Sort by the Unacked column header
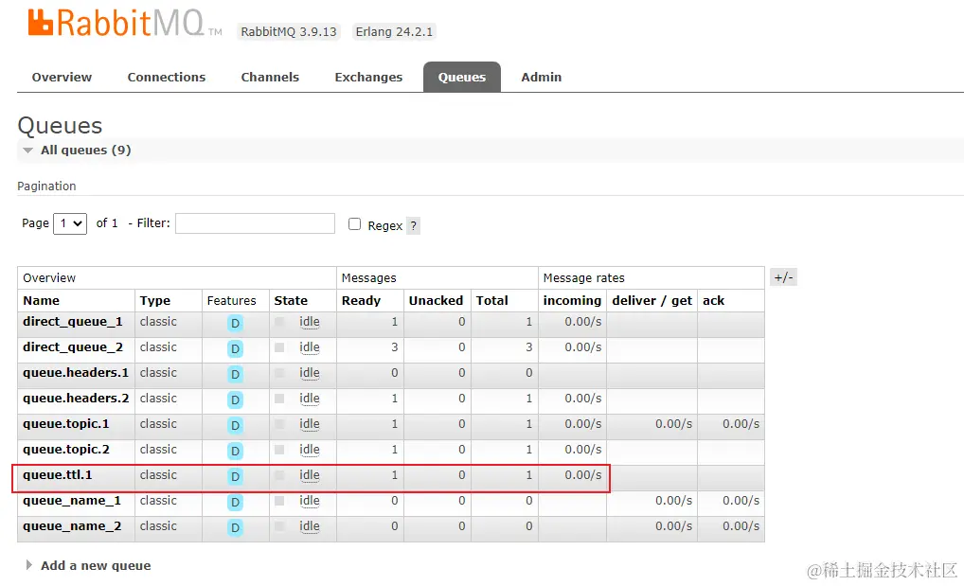Viewport: 964px width, 586px height. (436, 301)
